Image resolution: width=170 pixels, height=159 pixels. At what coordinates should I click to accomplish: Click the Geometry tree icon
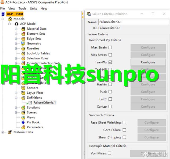pyautogui.click(x=23, y=44)
